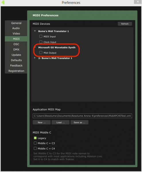Click the green Resolume logo icon
Image resolution: width=142 pixels, height=172 pixels.
click(x=3, y=2)
